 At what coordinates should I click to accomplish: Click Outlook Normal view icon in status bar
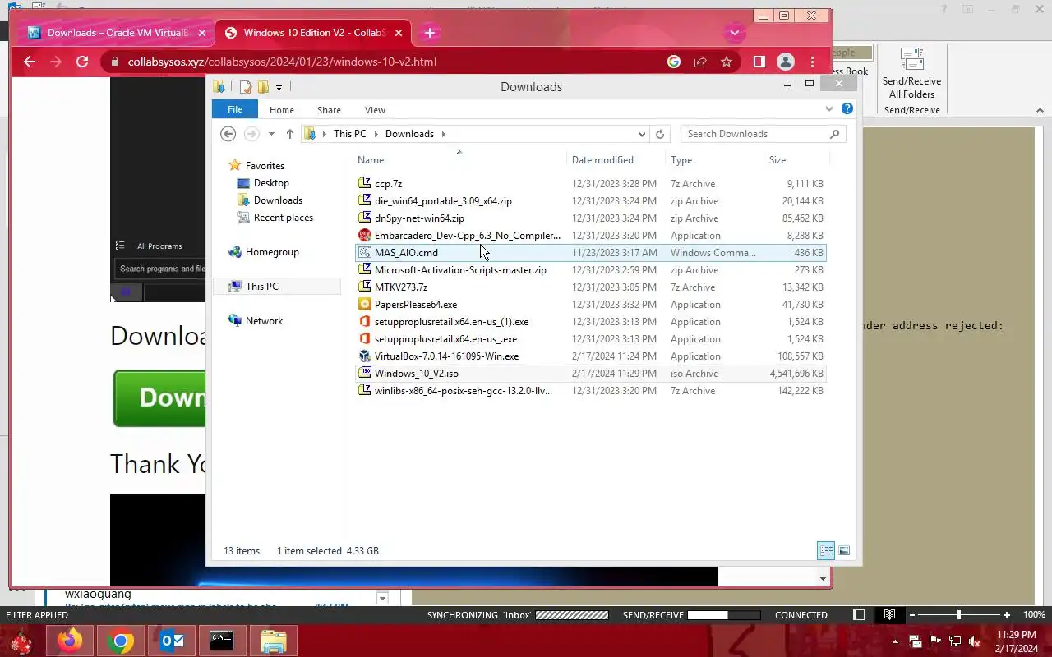click(859, 615)
